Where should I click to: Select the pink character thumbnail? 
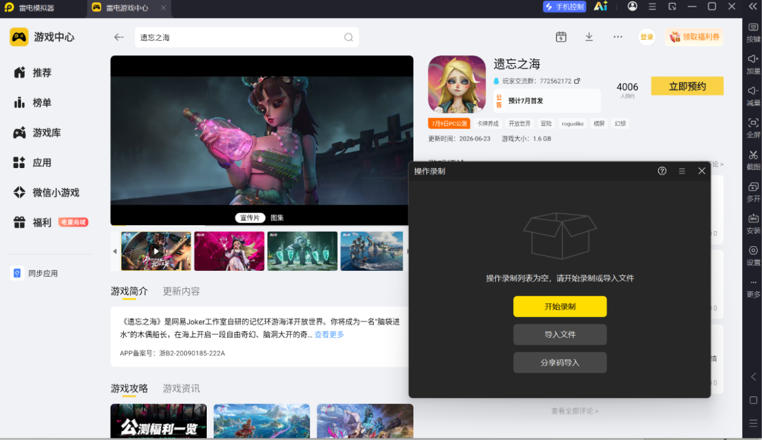(x=230, y=251)
